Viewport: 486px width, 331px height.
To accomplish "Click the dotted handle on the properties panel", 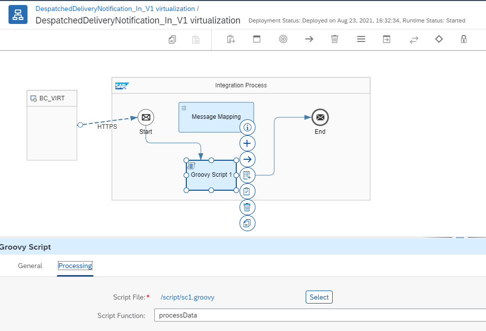I will pyautogui.click(x=460, y=238).
